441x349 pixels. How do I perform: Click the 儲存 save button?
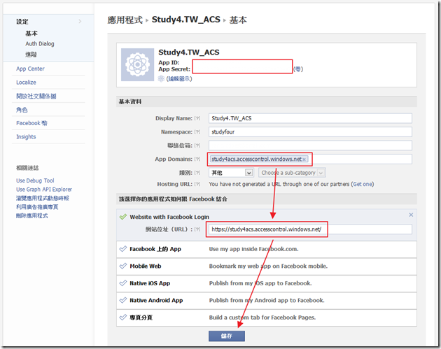pyautogui.click(x=227, y=336)
